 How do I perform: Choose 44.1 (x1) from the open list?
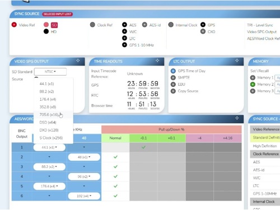53,84
